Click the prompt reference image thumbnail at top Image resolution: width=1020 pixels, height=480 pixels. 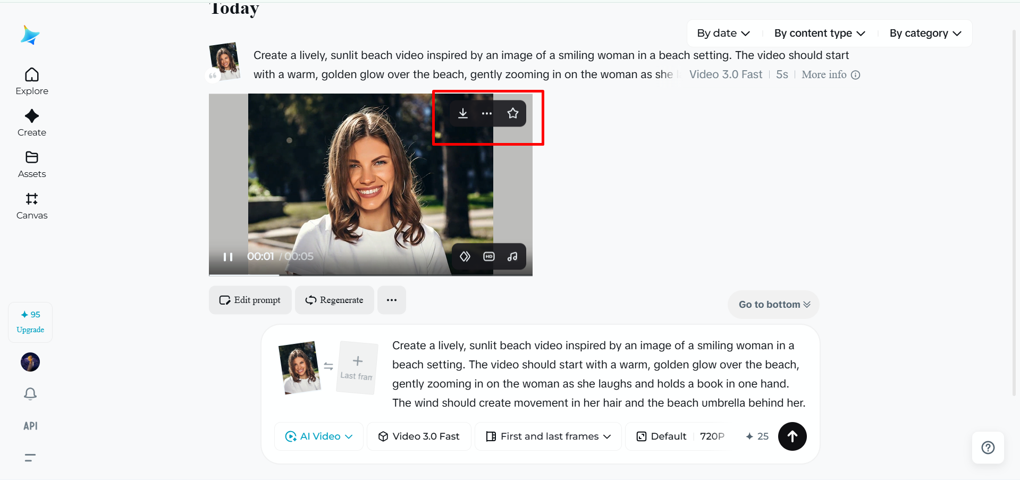point(224,61)
